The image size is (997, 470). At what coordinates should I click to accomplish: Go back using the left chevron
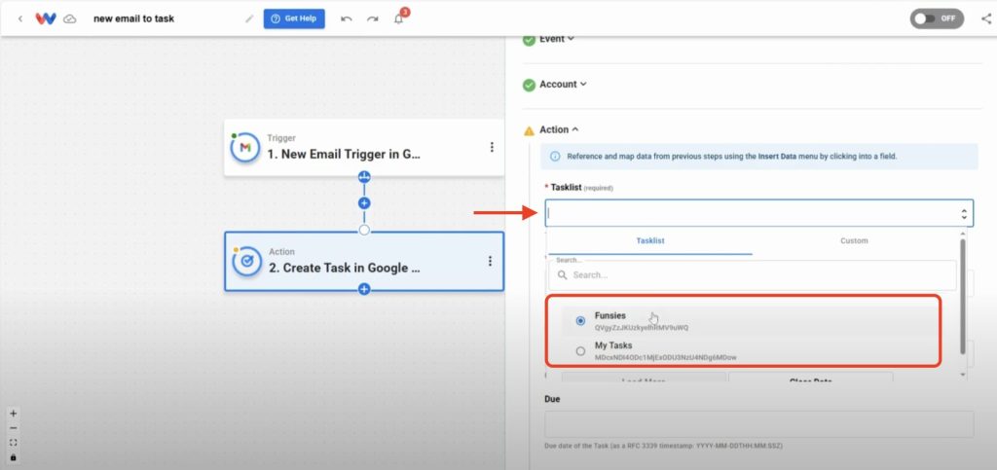(x=20, y=18)
